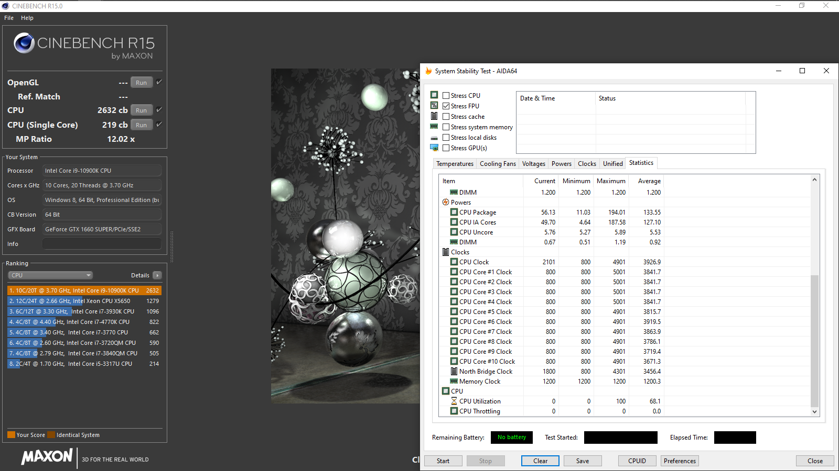Open ranking Details arrow button

157,275
